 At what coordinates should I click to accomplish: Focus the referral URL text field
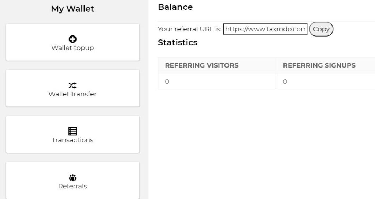pos(265,29)
